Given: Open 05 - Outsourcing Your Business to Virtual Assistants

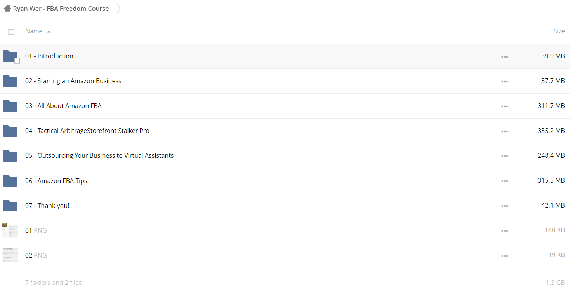Looking at the screenshot, I should tap(99, 155).
